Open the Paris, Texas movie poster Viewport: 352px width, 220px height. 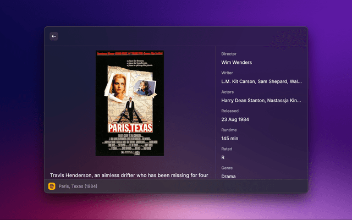pos(130,103)
